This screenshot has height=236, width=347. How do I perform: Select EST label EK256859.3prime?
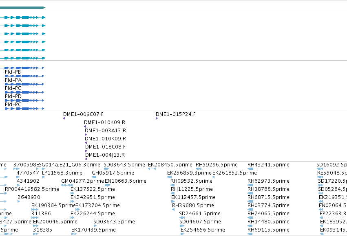pos(190,173)
